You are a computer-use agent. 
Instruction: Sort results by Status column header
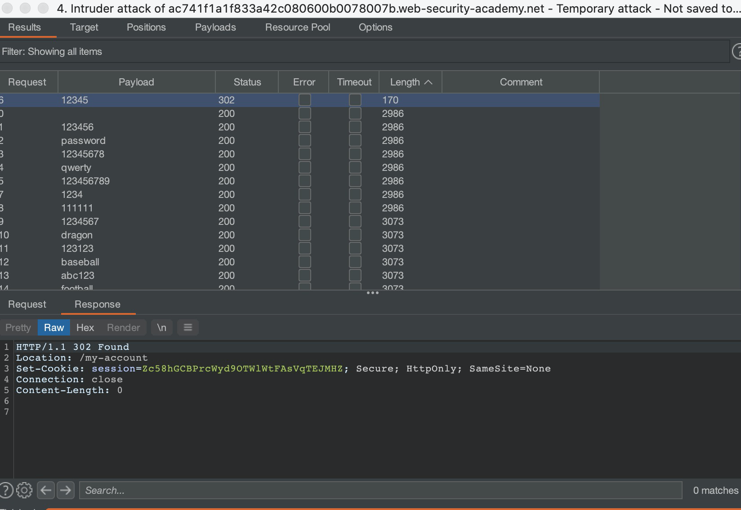click(x=247, y=82)
